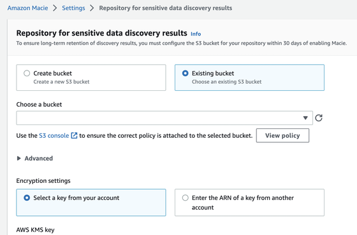Viewport: 357px width, 235px height.
Task: Click 'Repository for sensitive data discovery results' breadcrumb text
Action: pyautogui.click(x=166, y=8)
